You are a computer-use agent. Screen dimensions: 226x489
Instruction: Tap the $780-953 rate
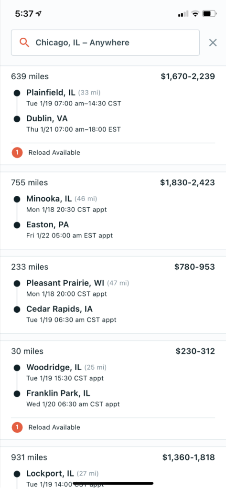point(195,266)
